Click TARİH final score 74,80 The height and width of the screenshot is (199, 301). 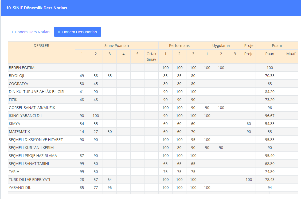[270, 172]
